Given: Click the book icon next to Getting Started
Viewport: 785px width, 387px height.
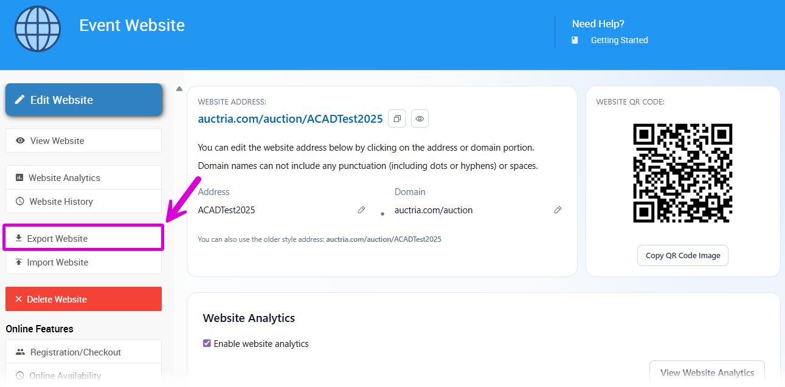Looking at the screenshot, I should 575,40.
